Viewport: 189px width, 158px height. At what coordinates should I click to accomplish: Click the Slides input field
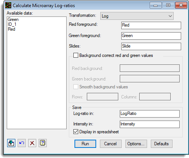[x=151, y=46]
